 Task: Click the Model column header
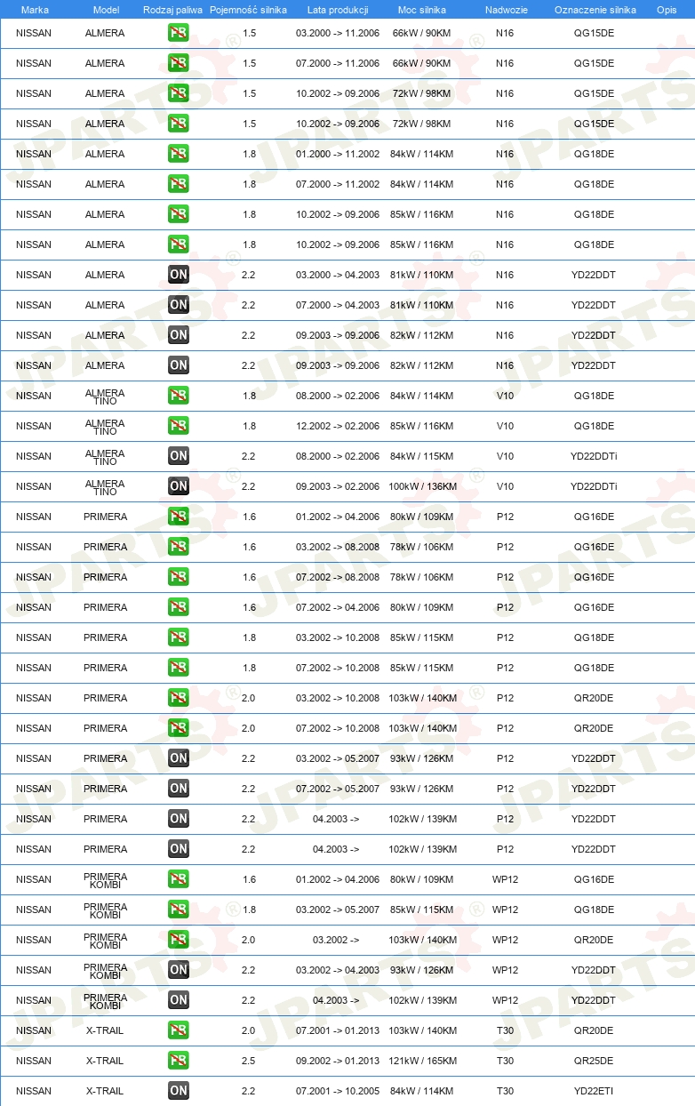(x=106, y=10)
